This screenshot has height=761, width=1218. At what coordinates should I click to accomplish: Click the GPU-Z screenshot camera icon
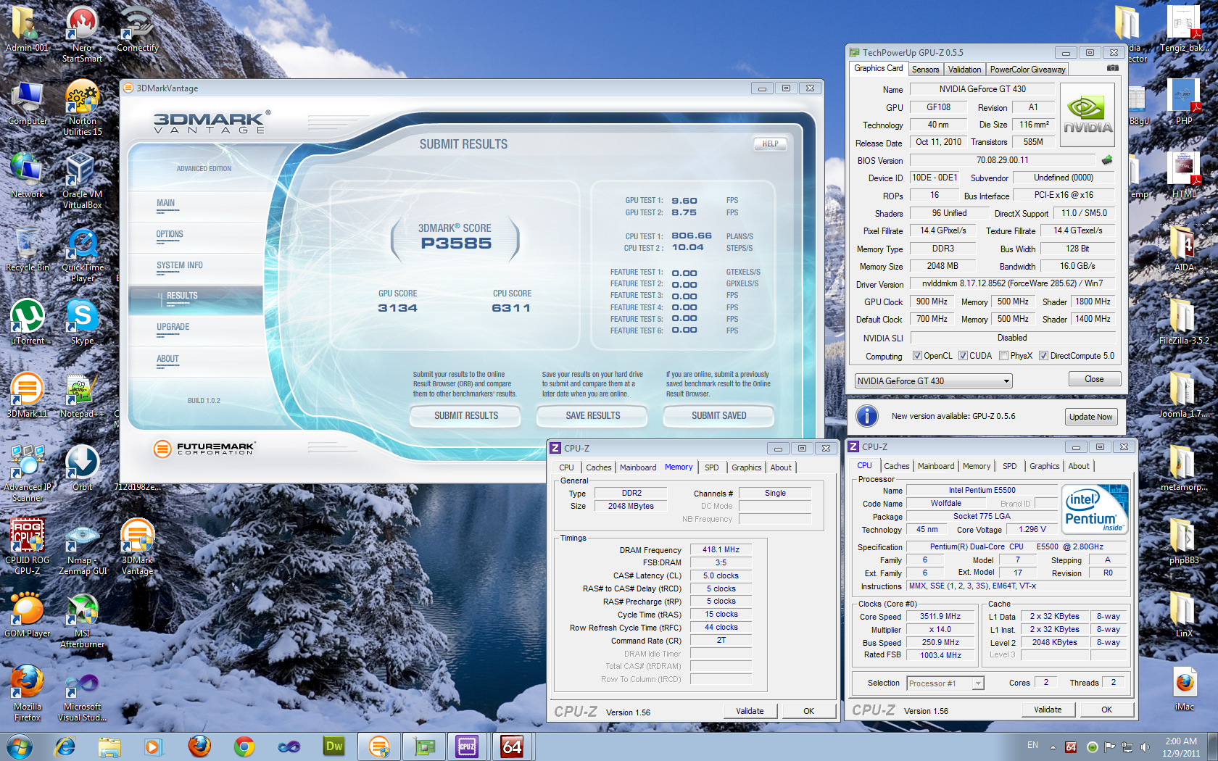coord(1112,68)
